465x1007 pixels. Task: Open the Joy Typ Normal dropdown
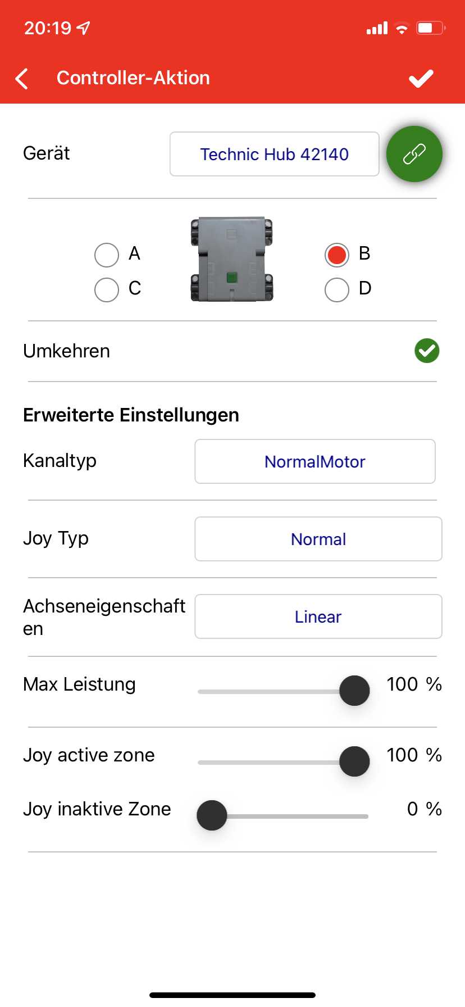coord(318,539)
